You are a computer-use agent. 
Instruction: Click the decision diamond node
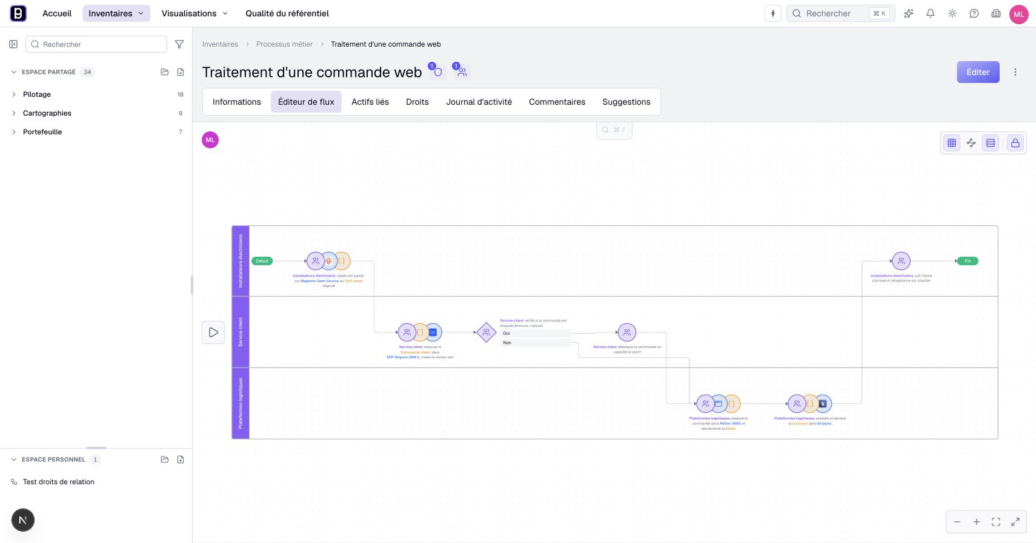click(486, 332)
